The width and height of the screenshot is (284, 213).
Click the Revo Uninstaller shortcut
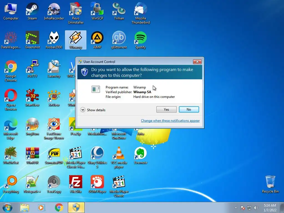point(75,13)
